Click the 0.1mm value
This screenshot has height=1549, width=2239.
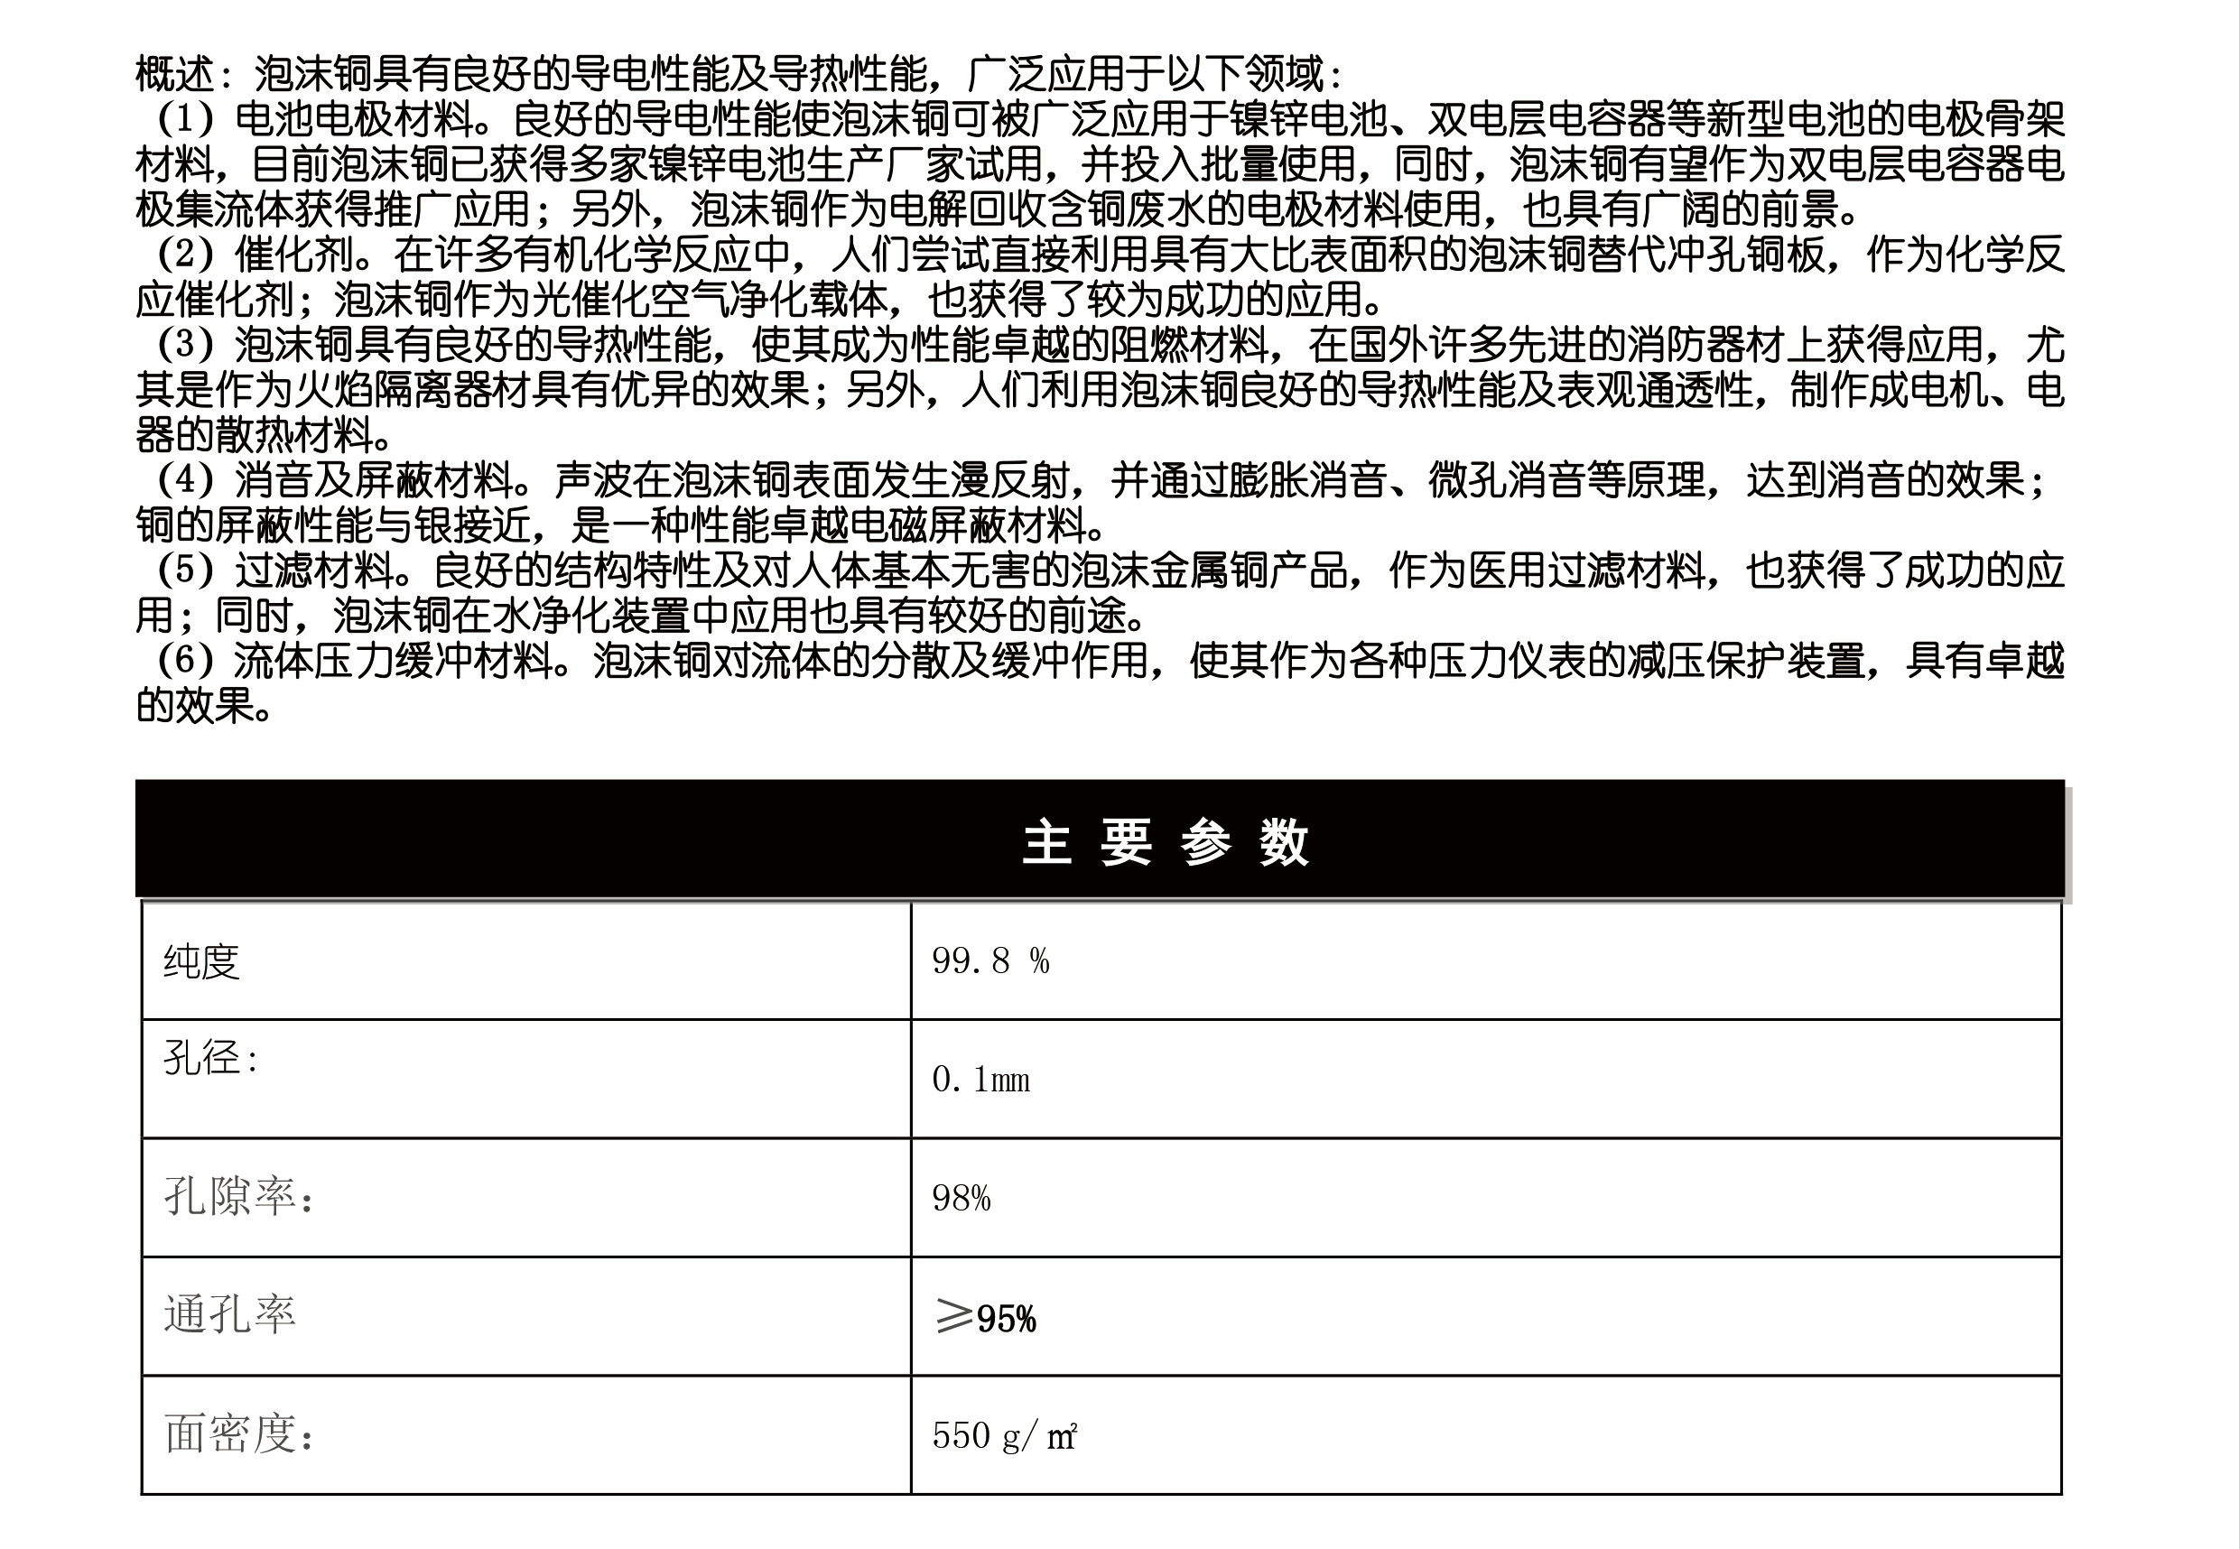[x=980, y=1080]
